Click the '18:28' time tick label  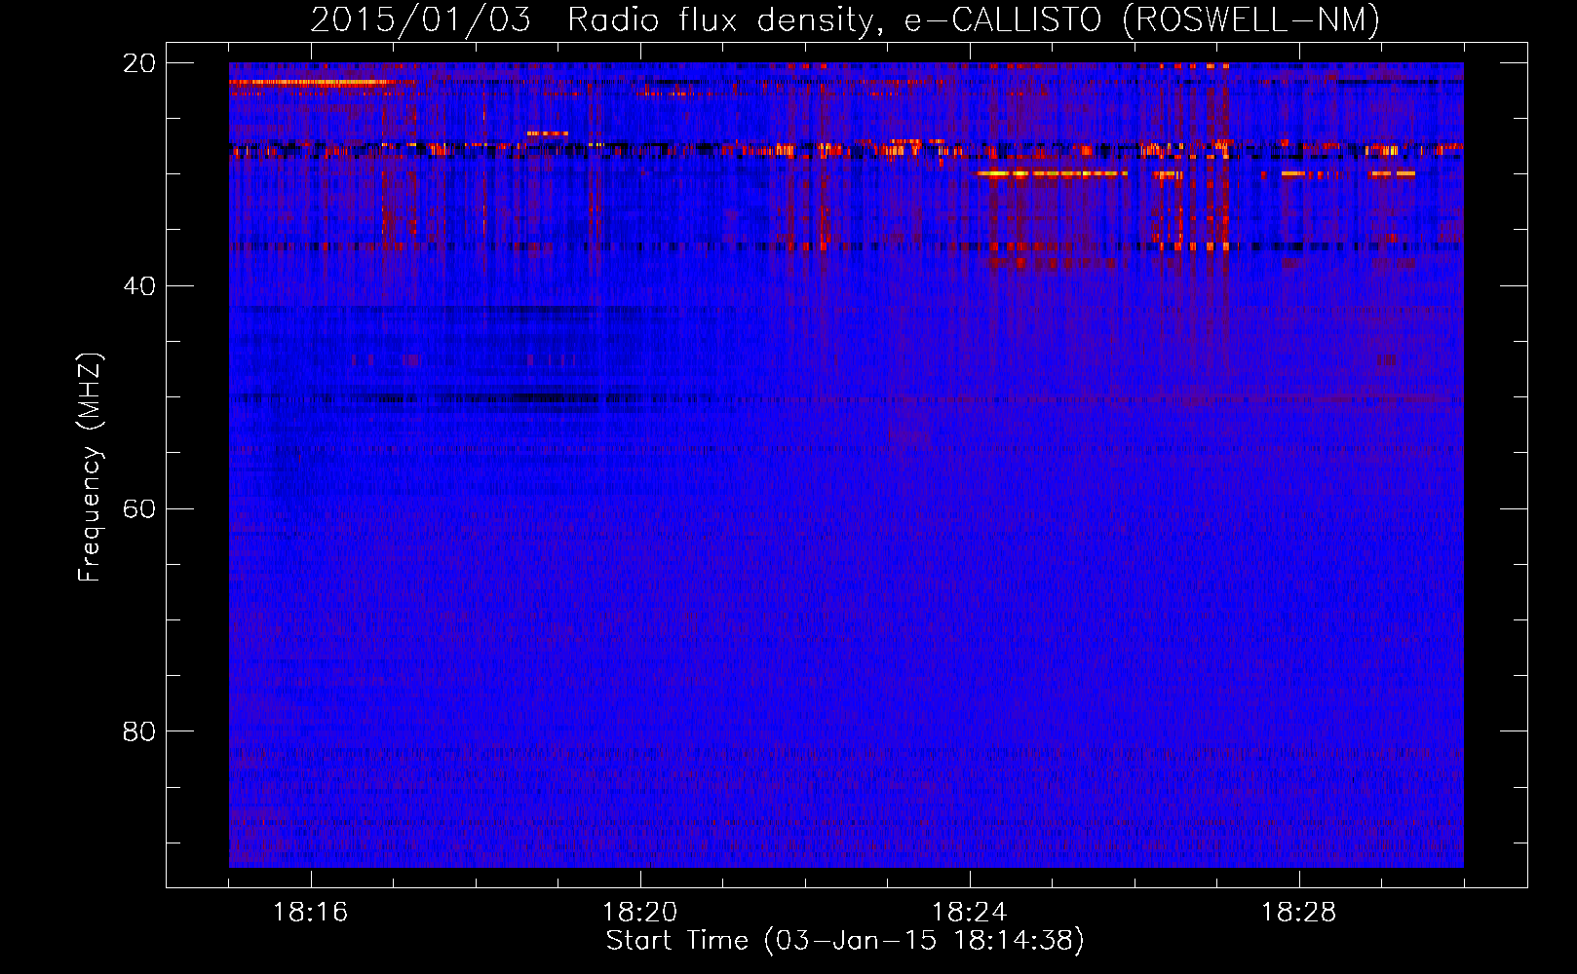click(1299, 913)
